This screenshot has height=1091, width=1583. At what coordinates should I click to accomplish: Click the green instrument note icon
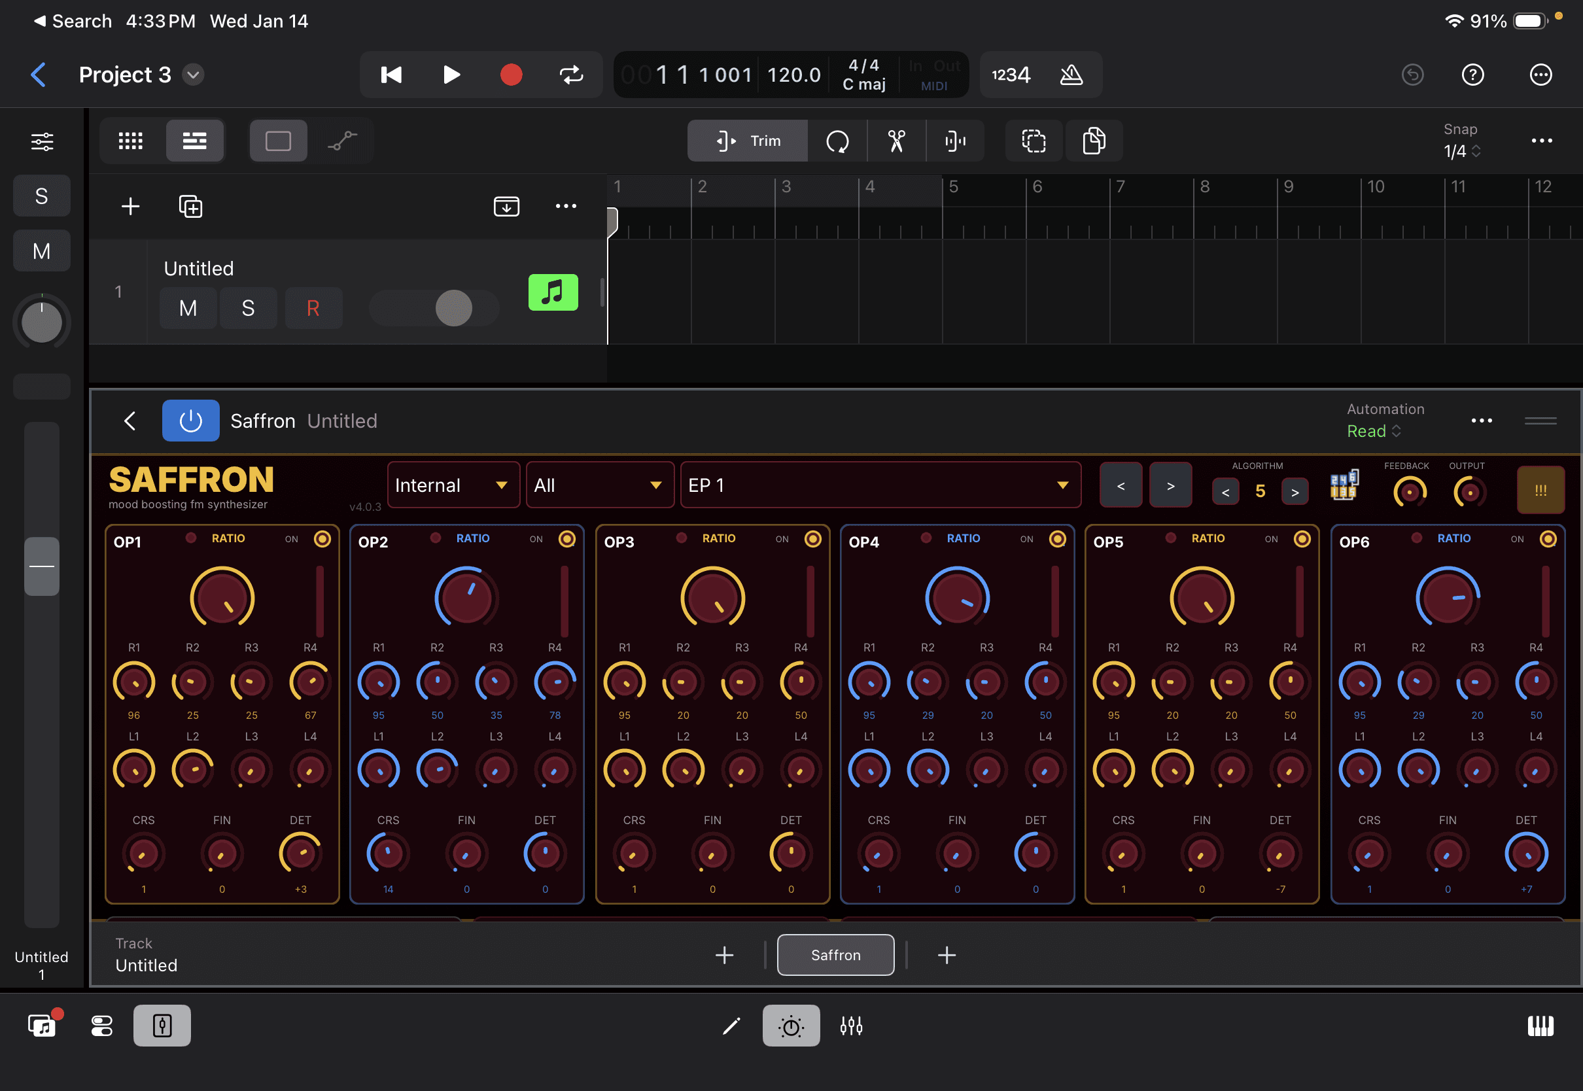point(553,292)
